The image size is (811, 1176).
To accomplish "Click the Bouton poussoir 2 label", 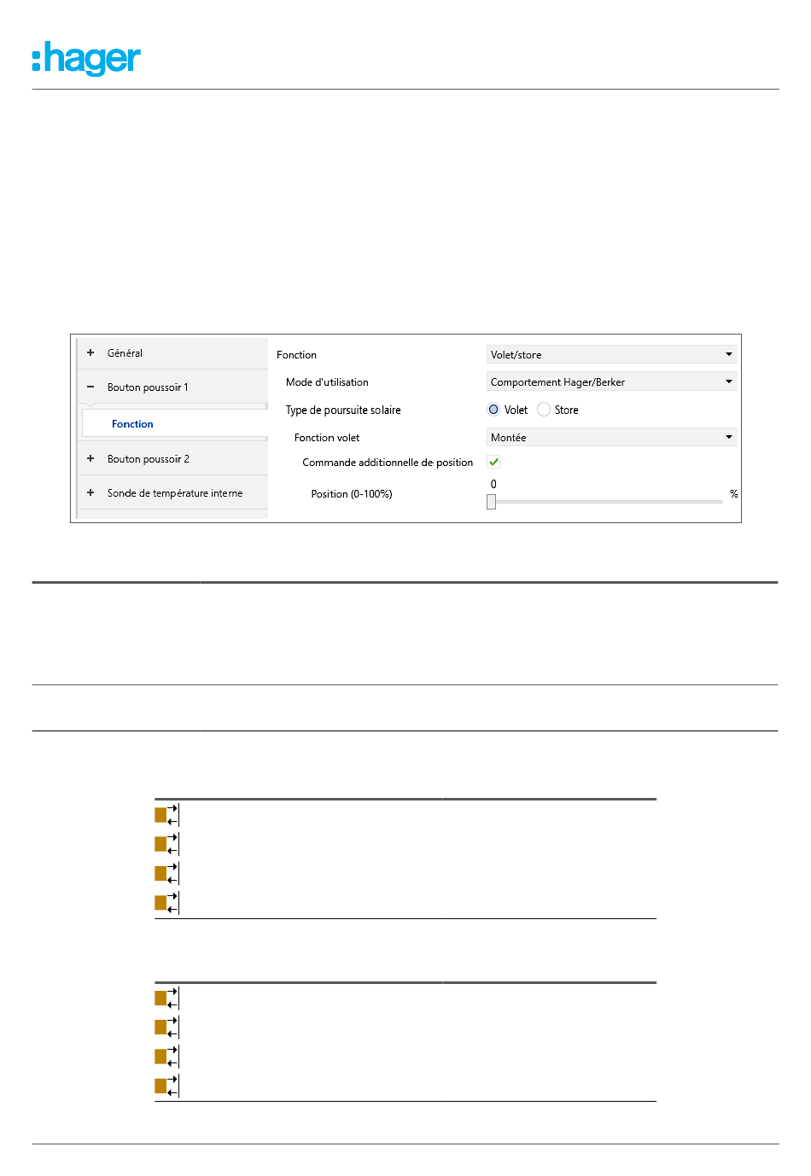I will pos(149,458).
